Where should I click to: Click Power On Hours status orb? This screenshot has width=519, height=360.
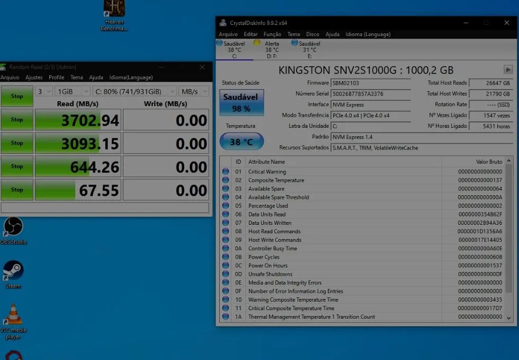pos(226,265)
